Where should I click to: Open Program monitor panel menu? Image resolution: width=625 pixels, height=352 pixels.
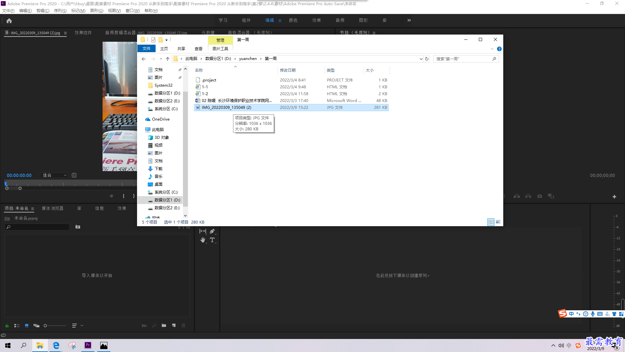coord(374,33)
